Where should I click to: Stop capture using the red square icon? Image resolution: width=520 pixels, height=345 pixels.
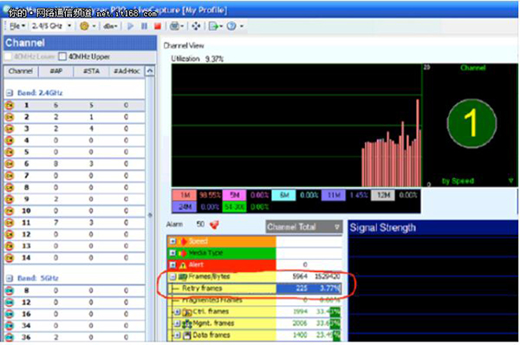158,26
